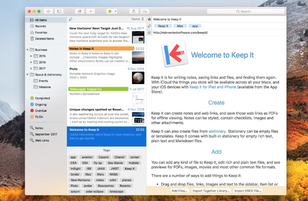Click the Welcome to Keep It title field
Image resolution: width=308 pixels, height=201 pixels.
coord(219,19)
